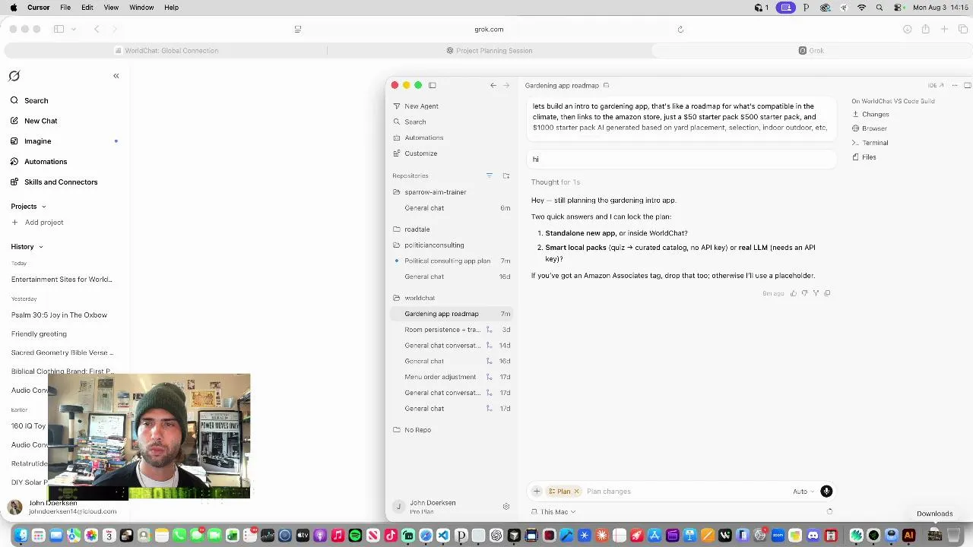Open Files panel in Cursor

pyautogui.click(x=864, y=157)
